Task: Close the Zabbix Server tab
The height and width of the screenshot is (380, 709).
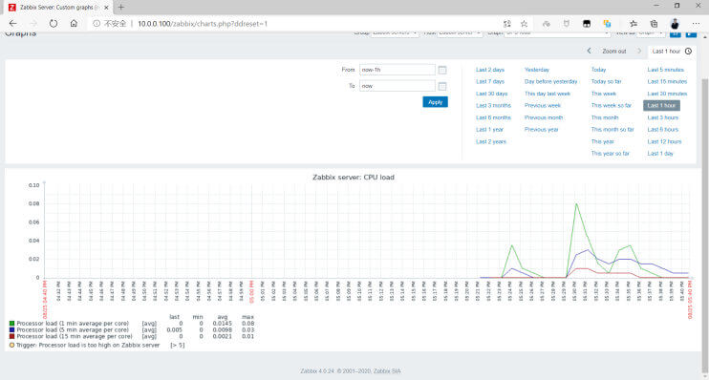Action: click(x=106, y=8)
